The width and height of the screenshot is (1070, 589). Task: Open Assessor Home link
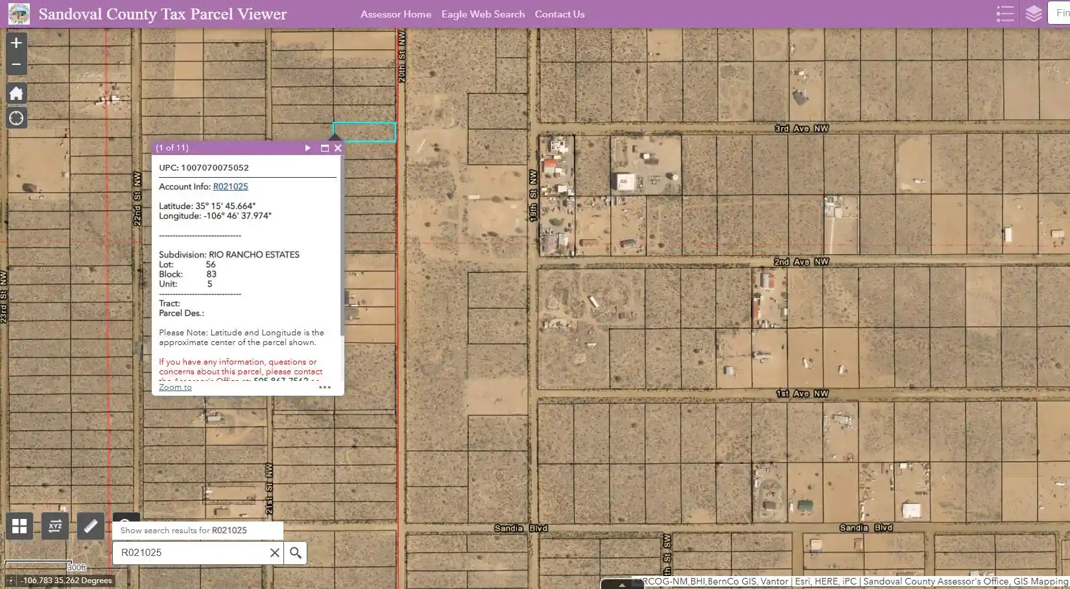point(396,14)
